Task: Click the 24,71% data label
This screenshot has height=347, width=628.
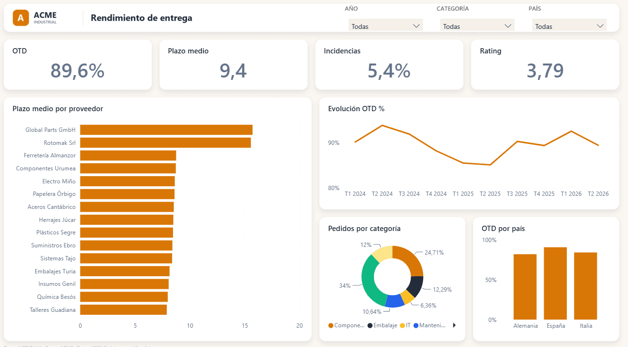Action: pyautogui.click(x=434, y=252)
